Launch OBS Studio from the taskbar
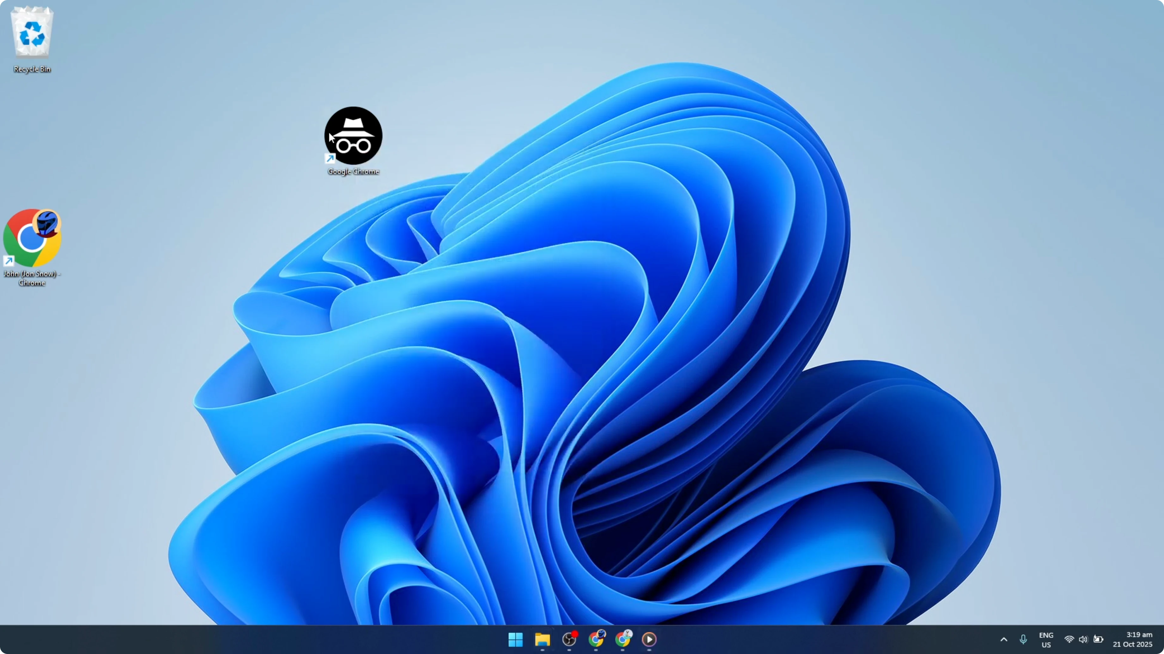This screenshot has height=654, width=1164. [569, 639]
